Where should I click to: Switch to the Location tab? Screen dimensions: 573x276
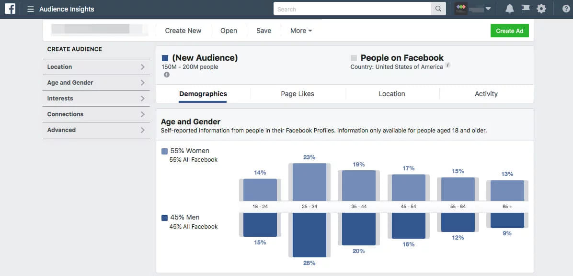coord(392,94)
